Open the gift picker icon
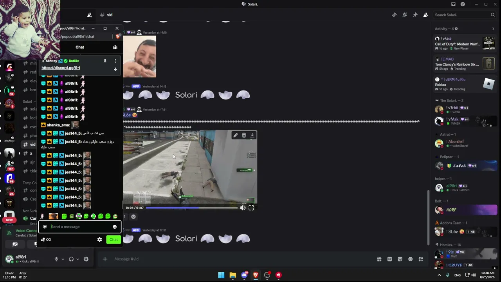 [379, 259]
